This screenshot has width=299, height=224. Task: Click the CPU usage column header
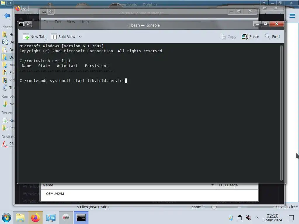coord(237,185)
